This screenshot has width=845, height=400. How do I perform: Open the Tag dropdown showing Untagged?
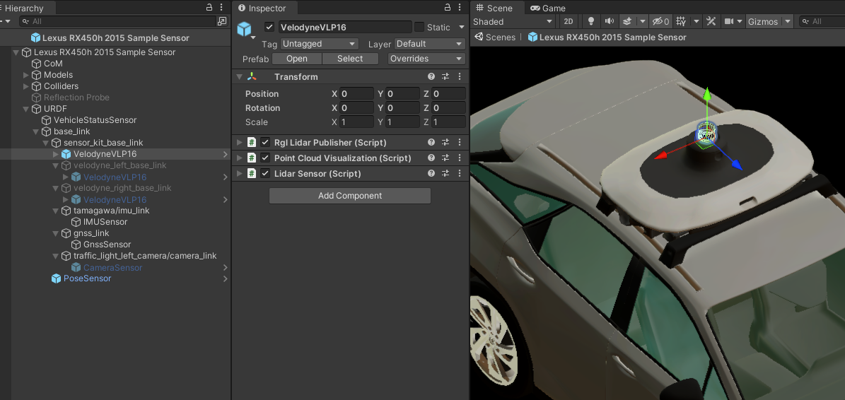coord(320,44)
